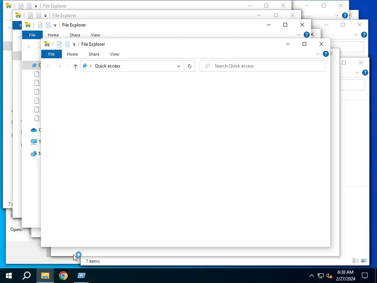This screenshot has height=283, width=377.
Task: Go back using front window's back arrow
Action: pyautogui.click(x=48, y=66)
